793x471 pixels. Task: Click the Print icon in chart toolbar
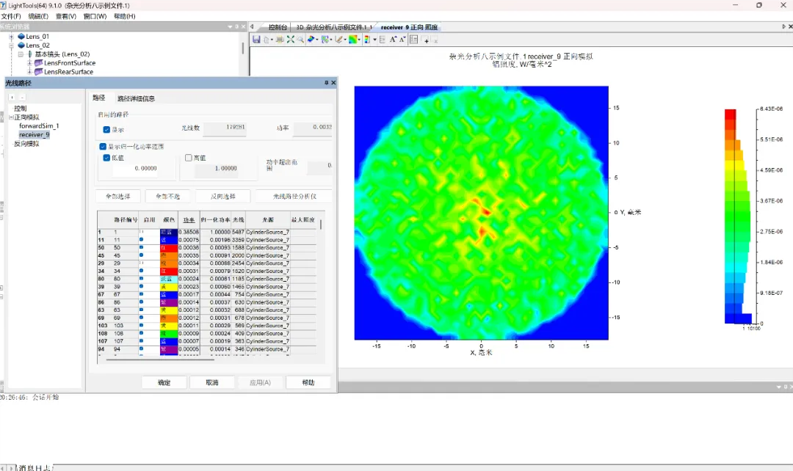pyautogui.click(x=280, y=39)
